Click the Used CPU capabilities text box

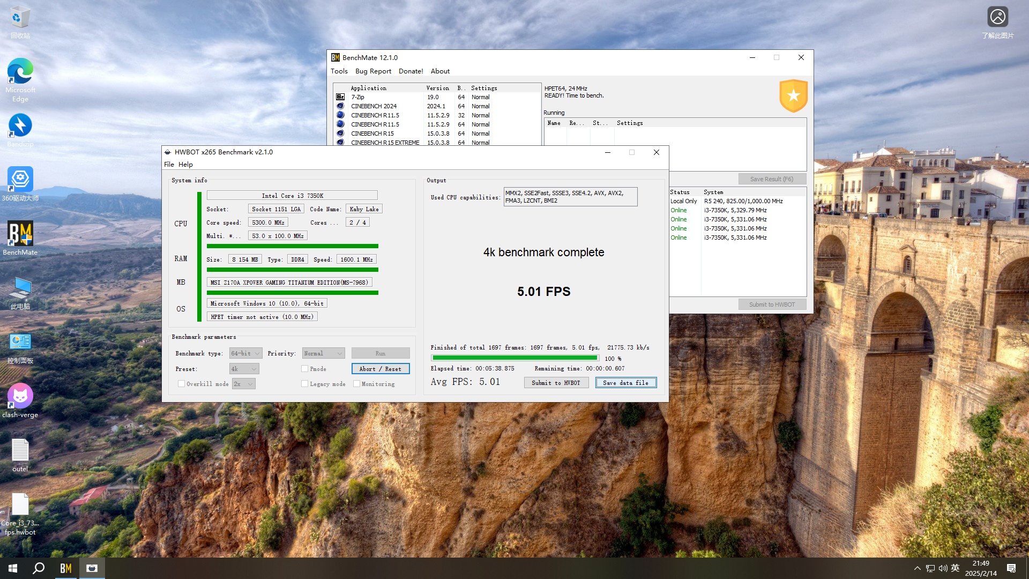pyautogui.click(x=570, y=197)
